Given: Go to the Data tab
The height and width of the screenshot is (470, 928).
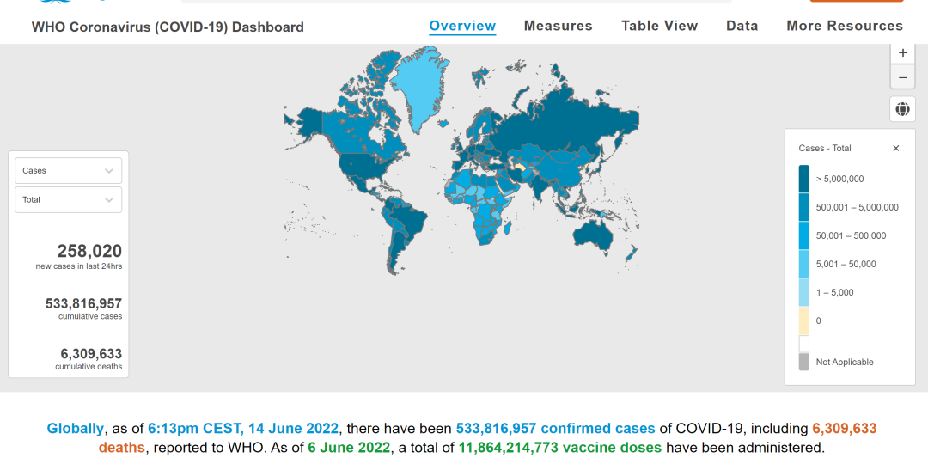Looking at the screenshot, I should 742,26.
